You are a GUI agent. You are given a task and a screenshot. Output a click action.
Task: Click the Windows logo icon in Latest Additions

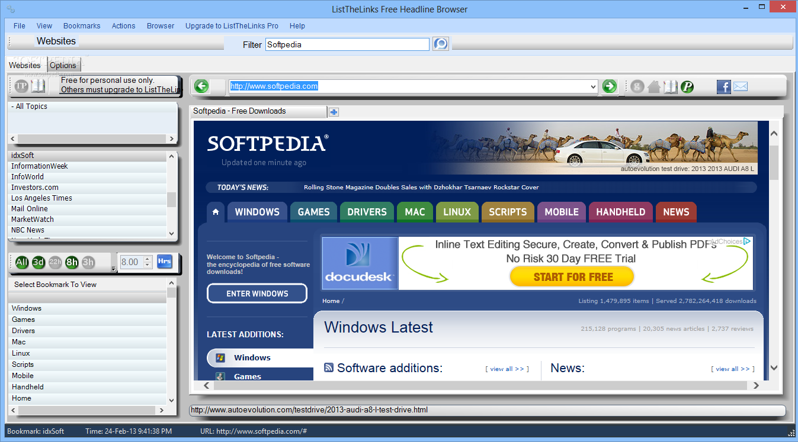coord(220,357)
